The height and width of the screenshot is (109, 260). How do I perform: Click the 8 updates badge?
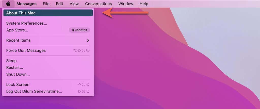coord(79,30)
